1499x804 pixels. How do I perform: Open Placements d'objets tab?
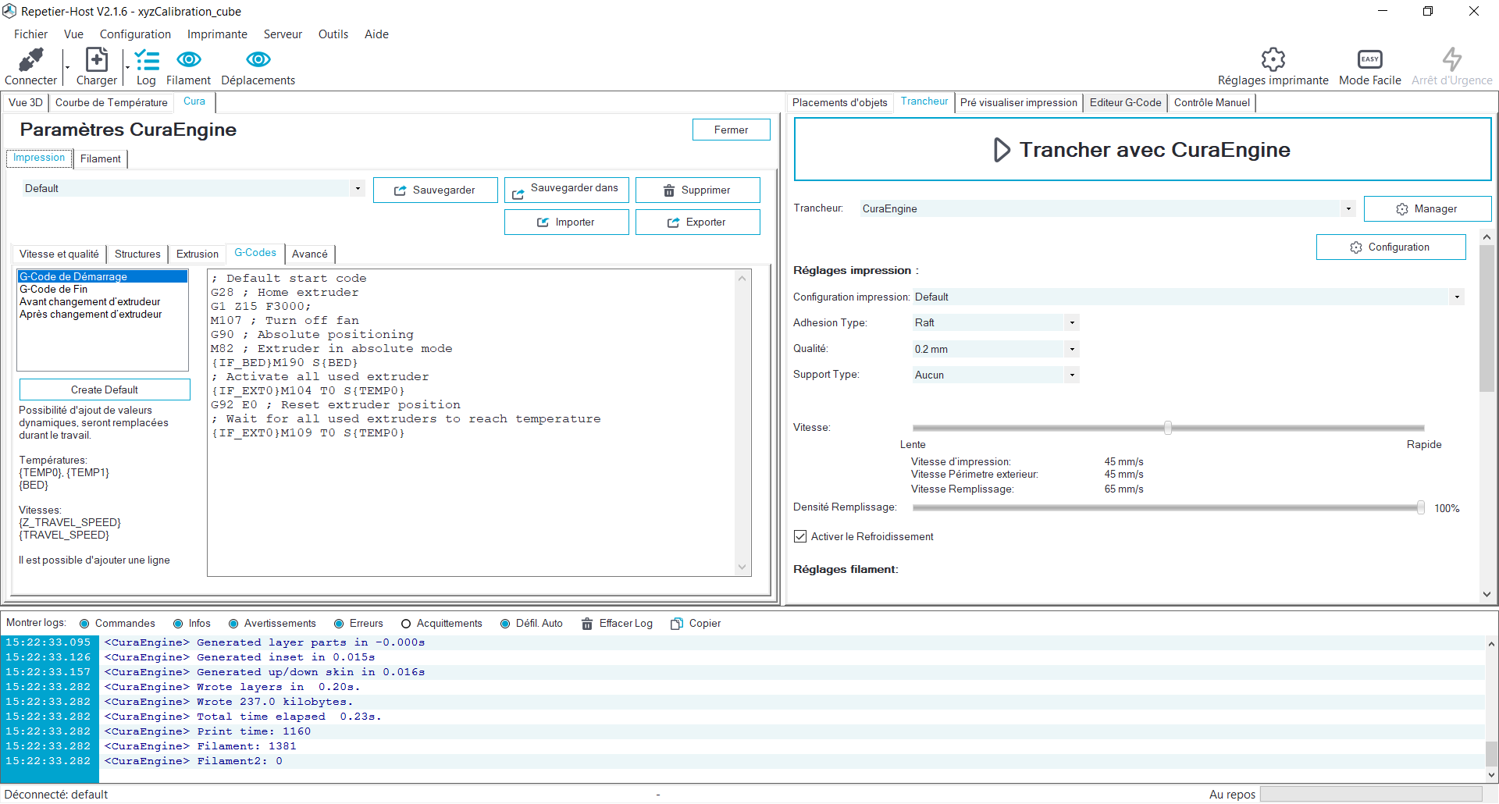(x=839, y=102)
